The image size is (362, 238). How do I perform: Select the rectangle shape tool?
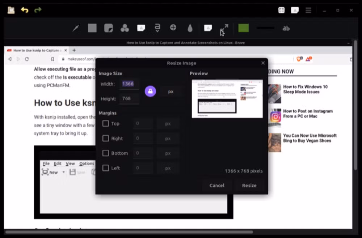click(92, 28)
